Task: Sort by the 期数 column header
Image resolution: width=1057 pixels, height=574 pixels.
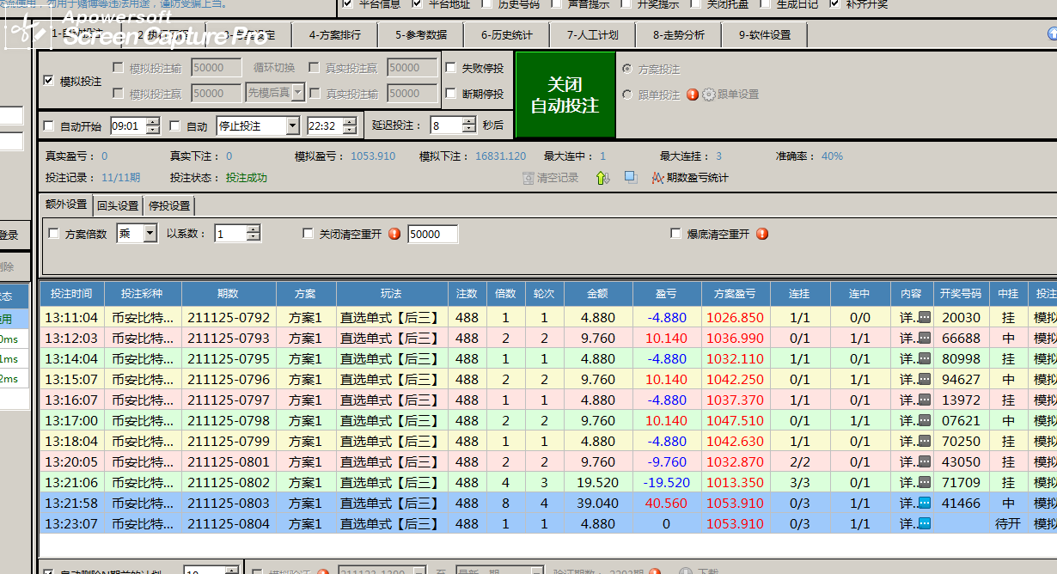Action: [228, 293]
